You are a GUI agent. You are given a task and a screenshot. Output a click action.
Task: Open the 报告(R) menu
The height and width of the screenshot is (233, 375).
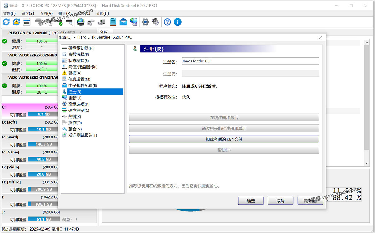(x=65, y=13)
